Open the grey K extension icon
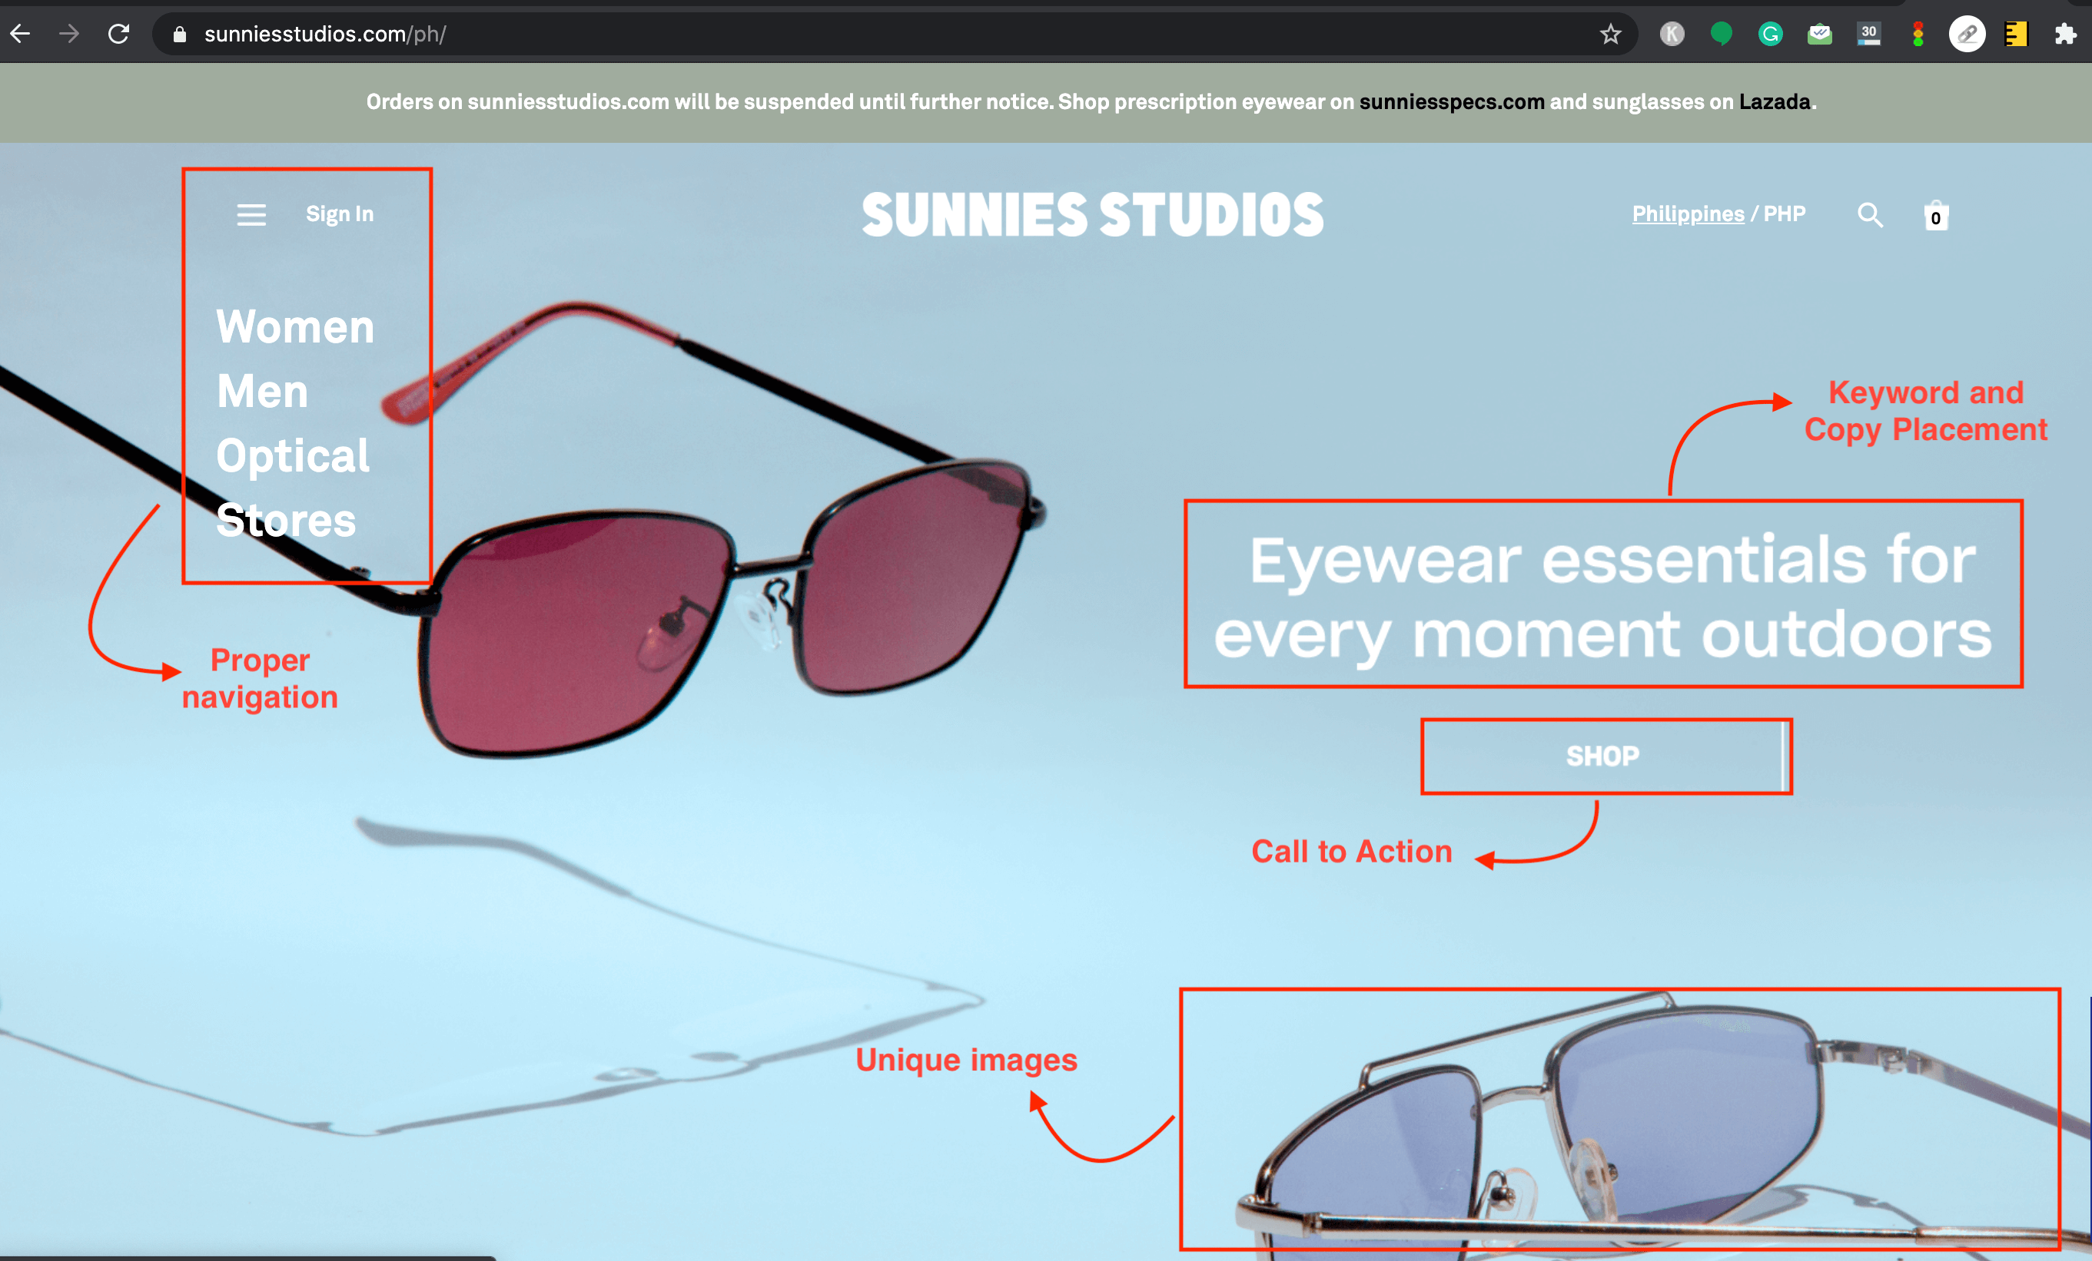The width and height of the screenshot is (2092, 1261). (x=1672, y=34)
